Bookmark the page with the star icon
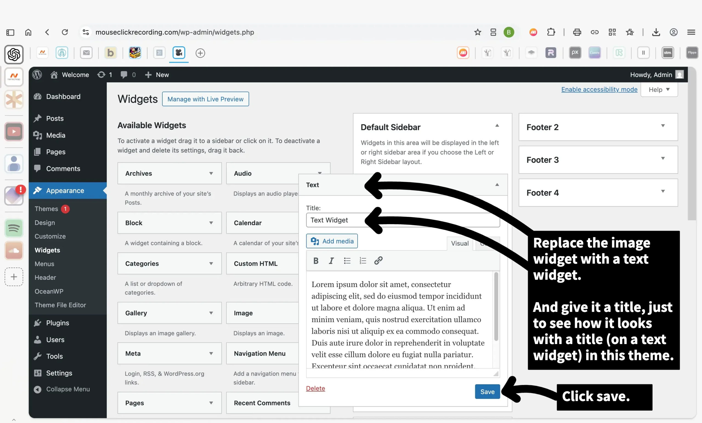 click(x=477, y=32)
